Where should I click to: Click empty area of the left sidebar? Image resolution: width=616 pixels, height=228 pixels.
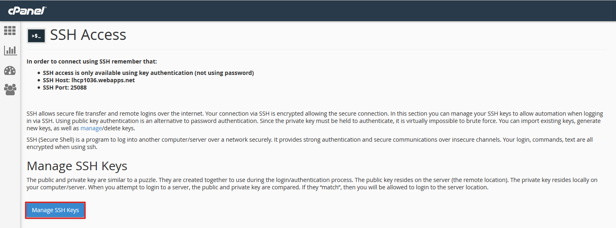coord(10,163)
